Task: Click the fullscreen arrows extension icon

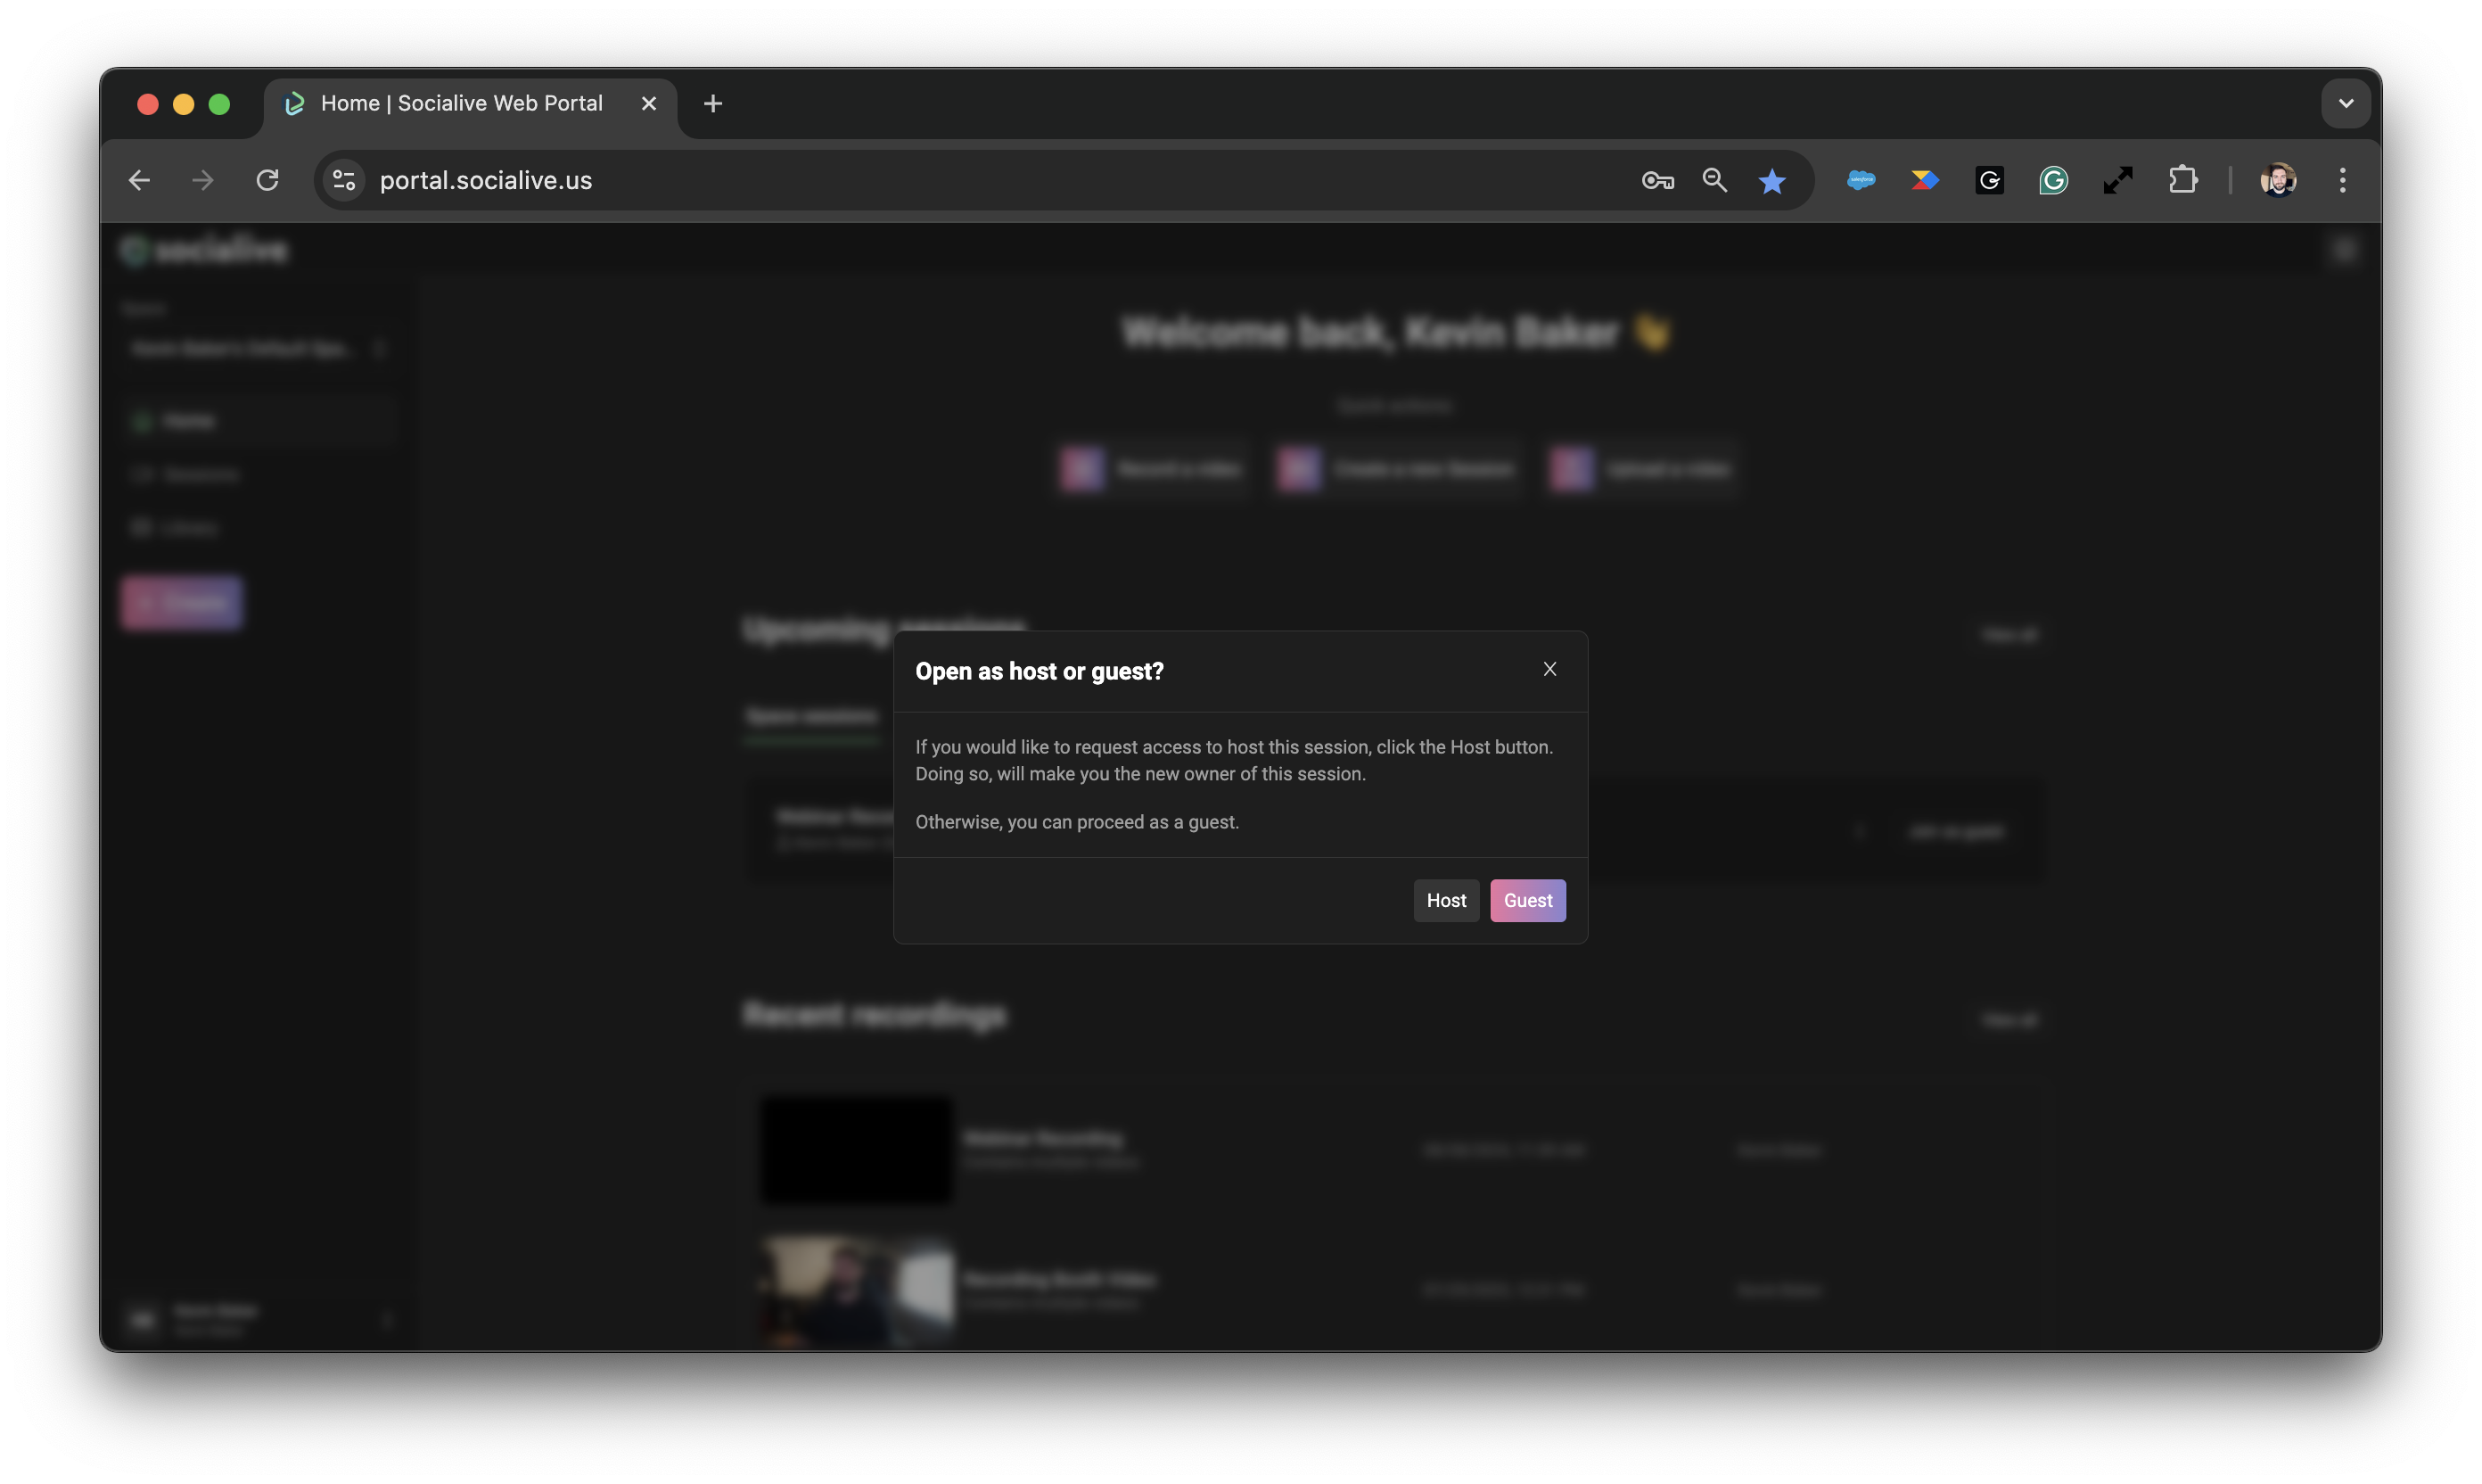Action: (2117, 180)
